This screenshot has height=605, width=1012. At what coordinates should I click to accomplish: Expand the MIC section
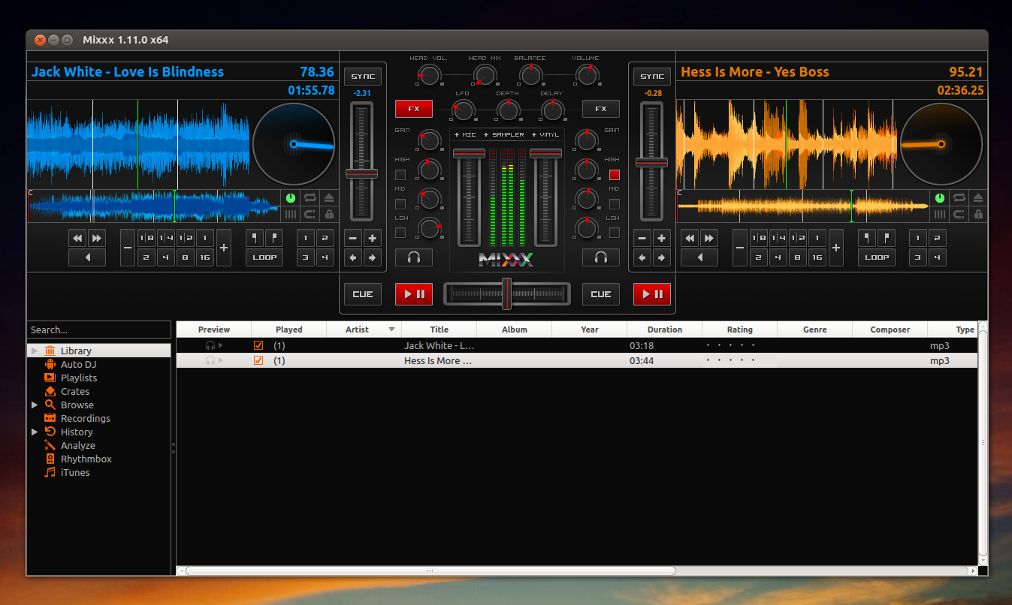click(x=465, y=135)
